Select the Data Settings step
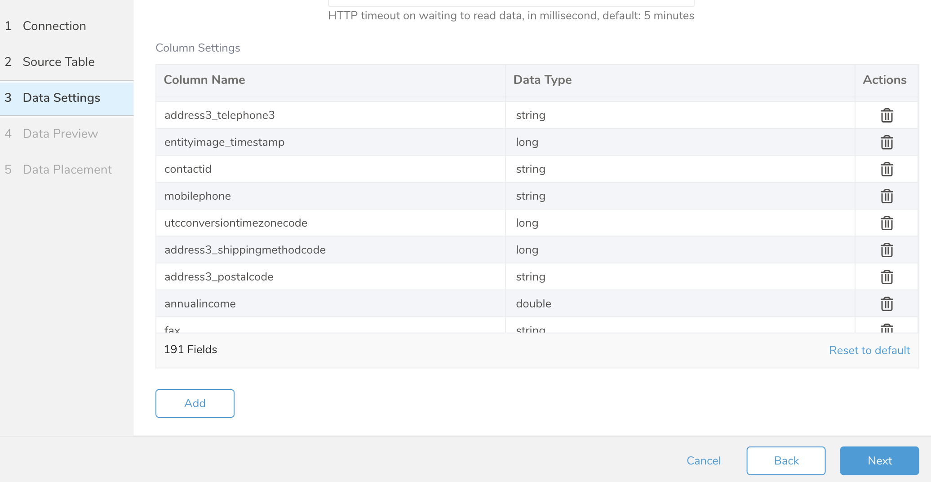This screenshot has width=931, height=482. click(61, 98)
